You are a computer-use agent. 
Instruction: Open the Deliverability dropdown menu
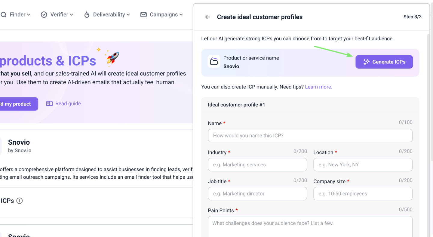click(107, 14)
